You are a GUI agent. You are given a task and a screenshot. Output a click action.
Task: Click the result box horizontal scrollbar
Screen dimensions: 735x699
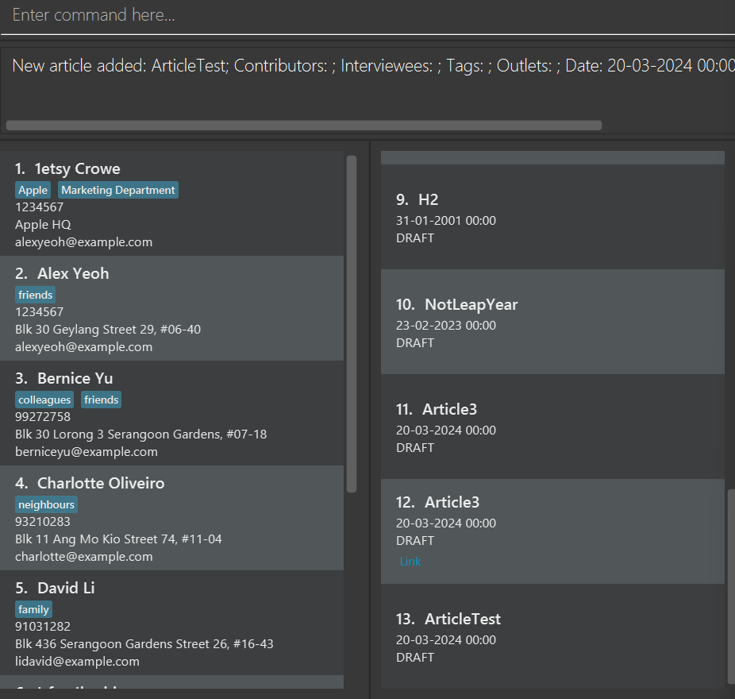click(304, 126)
